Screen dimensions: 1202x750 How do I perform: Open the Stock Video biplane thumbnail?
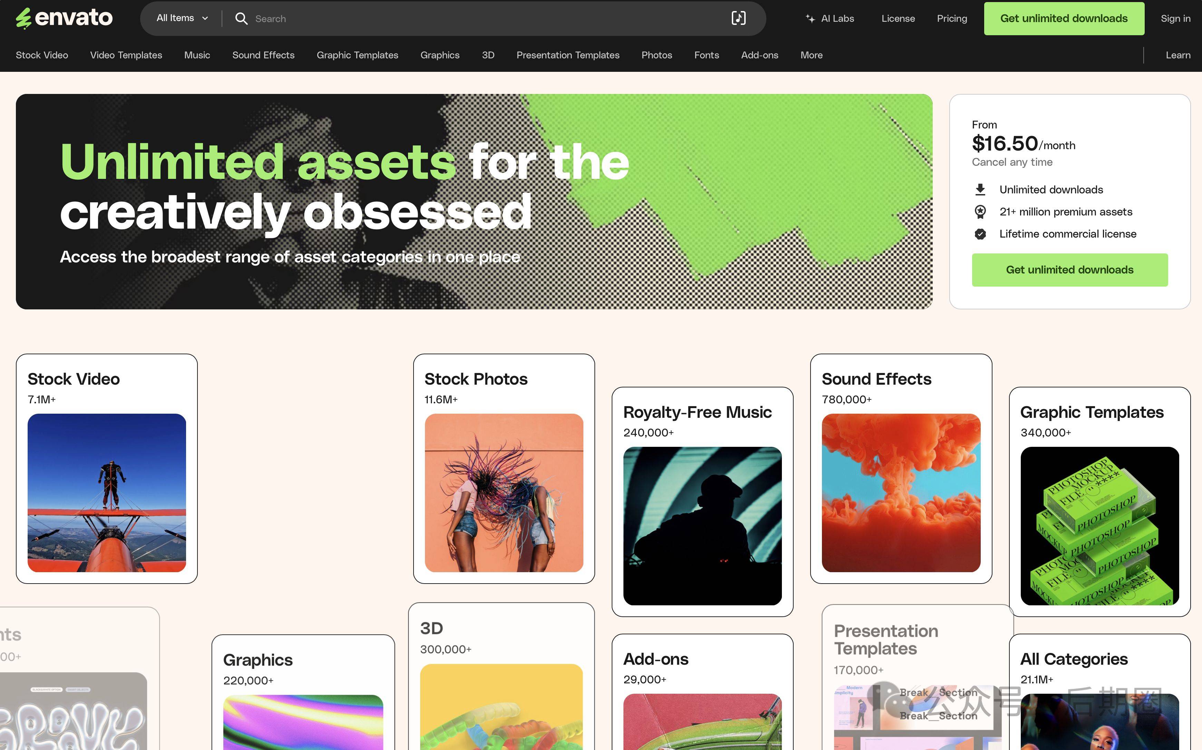(x=107, y=492)
